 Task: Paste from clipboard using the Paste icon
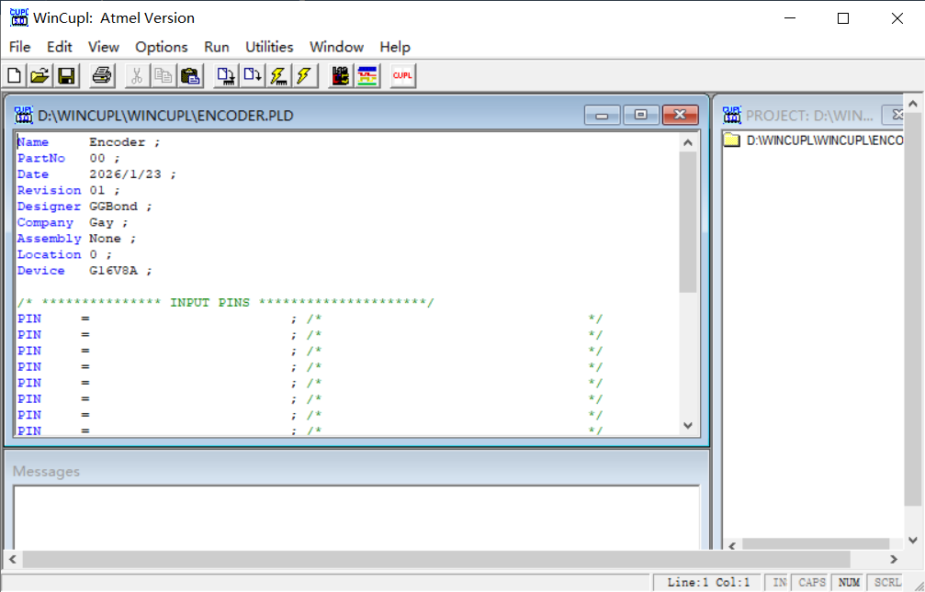(190, 76)
